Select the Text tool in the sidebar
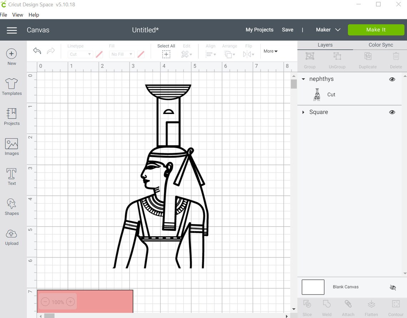407x318 pixels. (11, 176)
